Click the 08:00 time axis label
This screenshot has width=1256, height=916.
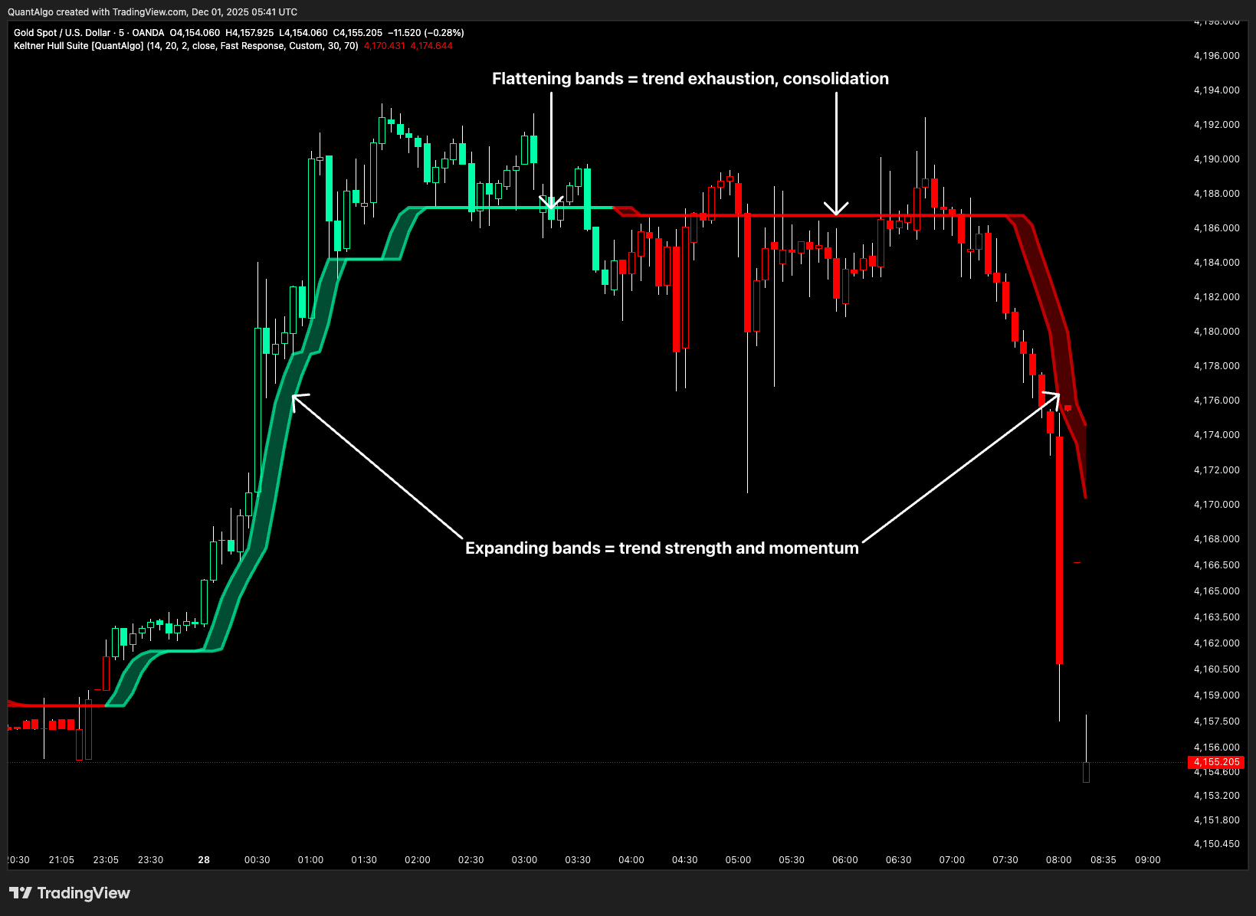point(1059,860)
